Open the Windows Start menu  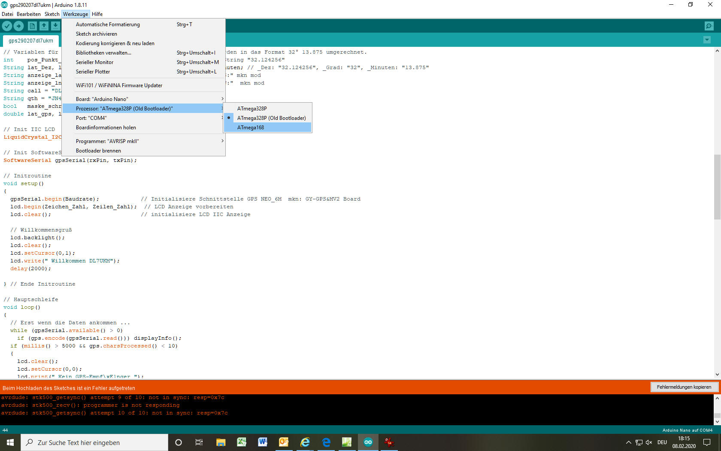pos(10,442)
